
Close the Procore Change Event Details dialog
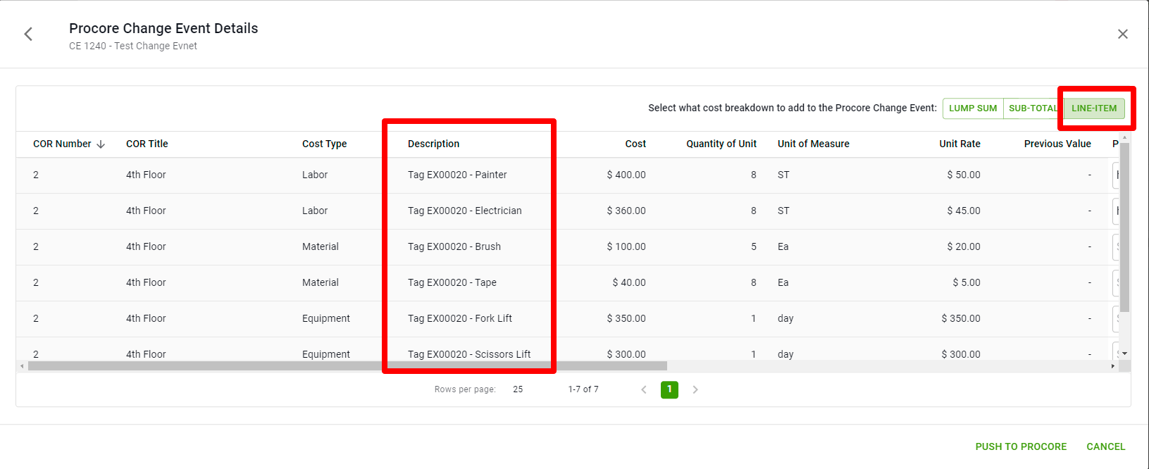click(x=1122, y=34)
